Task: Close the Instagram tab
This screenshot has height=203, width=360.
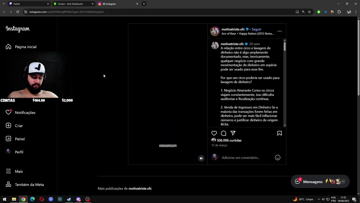Action: pyautogui.click(x=137, y=4)
